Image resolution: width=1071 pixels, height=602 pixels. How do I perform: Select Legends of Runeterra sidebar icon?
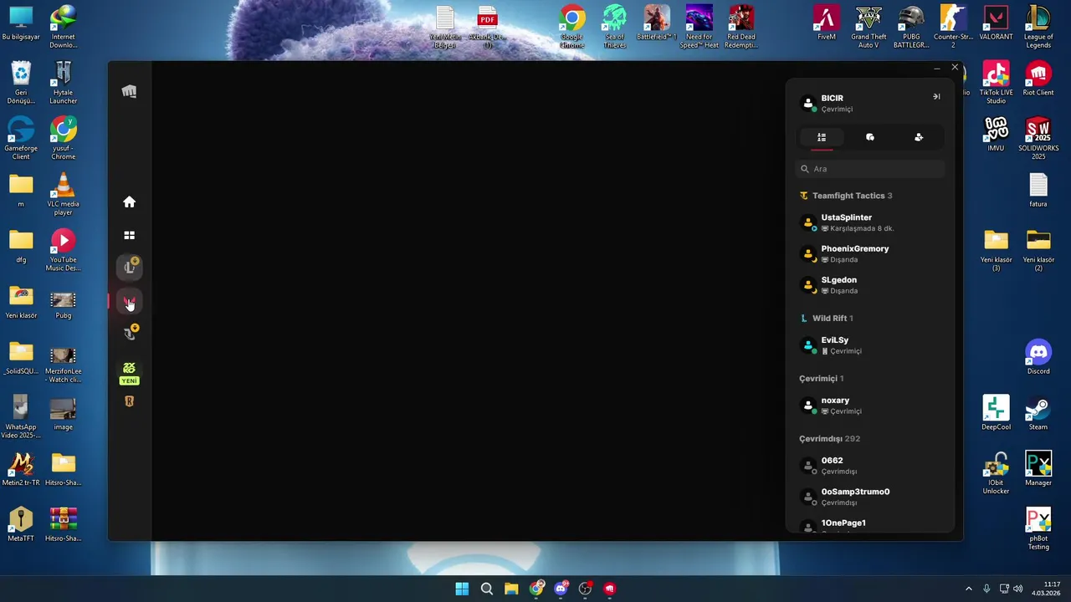click(x=129, y=401)
